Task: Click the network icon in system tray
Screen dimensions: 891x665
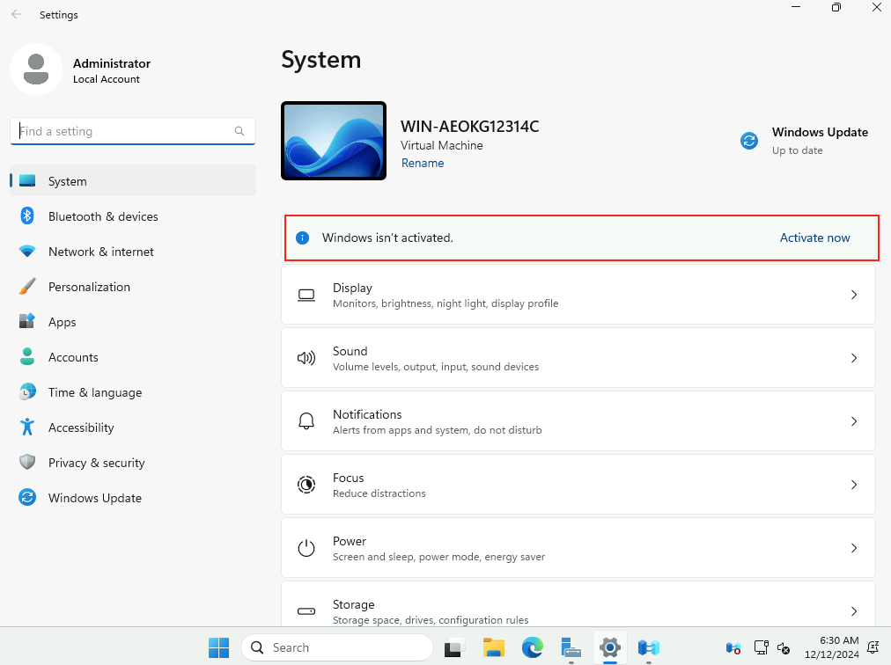Action: tap(762, 647)
